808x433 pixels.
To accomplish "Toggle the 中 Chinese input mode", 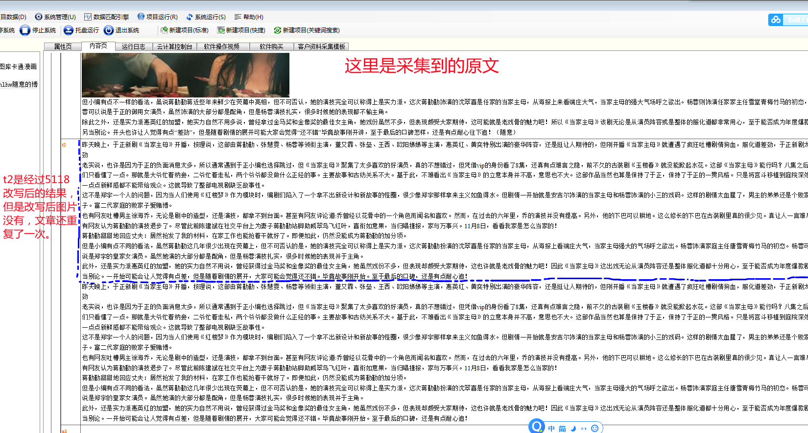I will tap(551, 429).
